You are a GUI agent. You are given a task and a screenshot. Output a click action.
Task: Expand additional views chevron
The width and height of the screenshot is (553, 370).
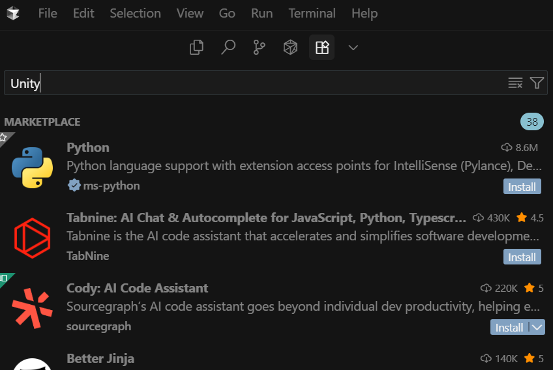tap(353, 48)
